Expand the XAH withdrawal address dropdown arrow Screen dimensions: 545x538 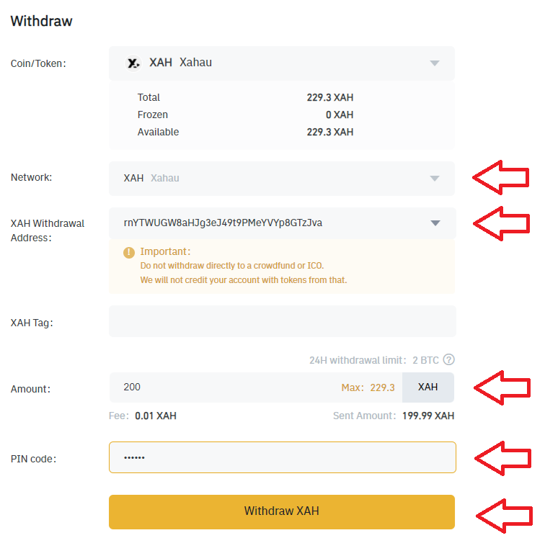pyautogui.click(x=435, y=223)
